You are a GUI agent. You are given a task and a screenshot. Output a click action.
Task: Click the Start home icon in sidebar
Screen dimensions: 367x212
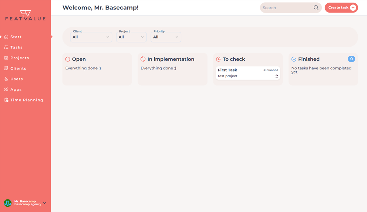coord(6,37)
